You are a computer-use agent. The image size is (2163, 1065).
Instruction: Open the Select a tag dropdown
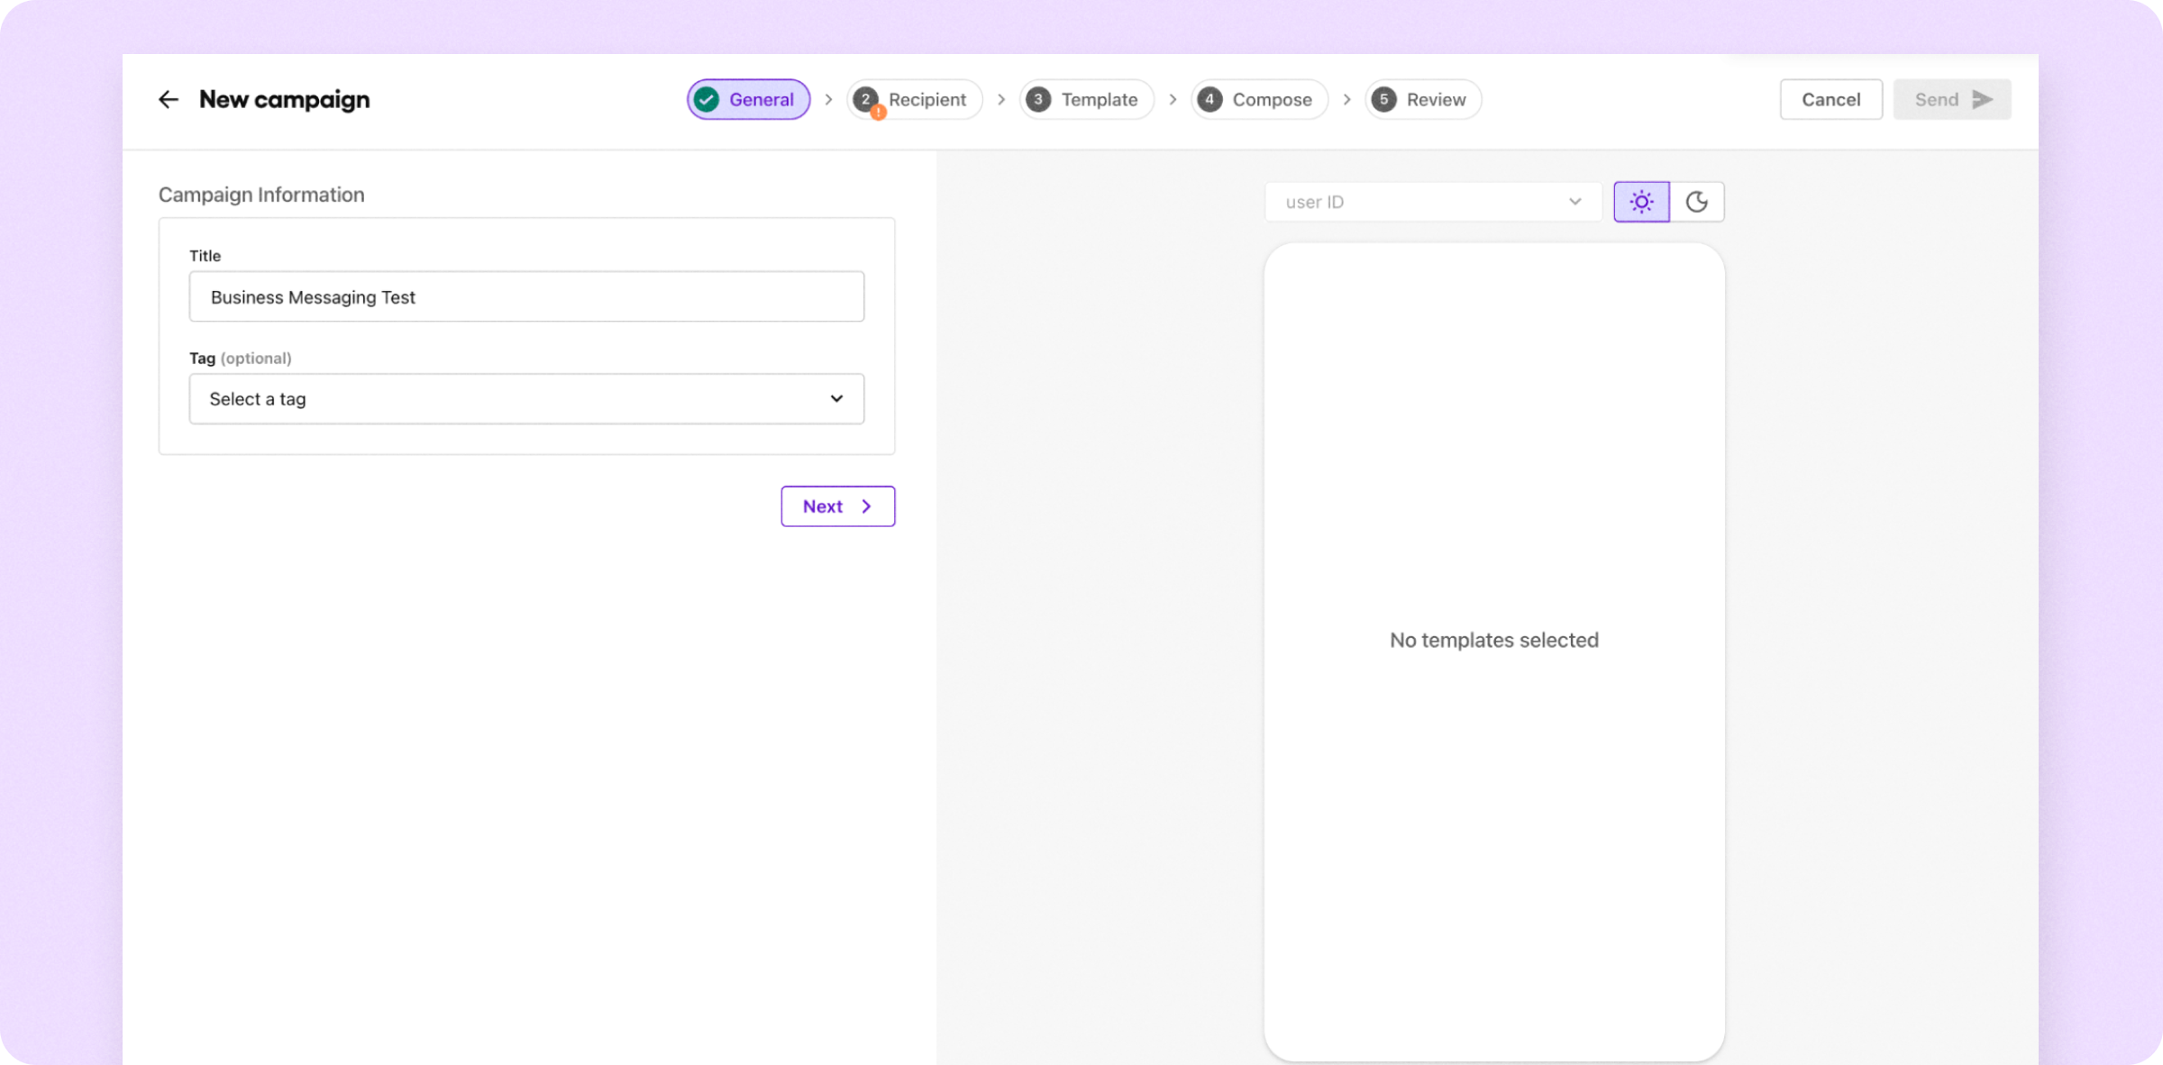526,398
